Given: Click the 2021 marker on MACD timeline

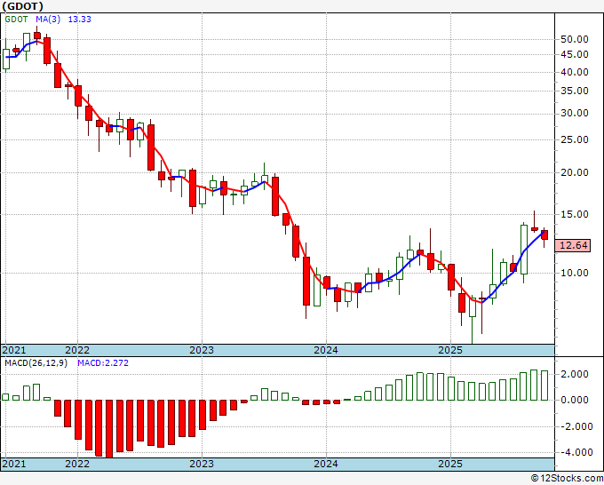Looking at the screenshot, I should [x=14, y=464].
